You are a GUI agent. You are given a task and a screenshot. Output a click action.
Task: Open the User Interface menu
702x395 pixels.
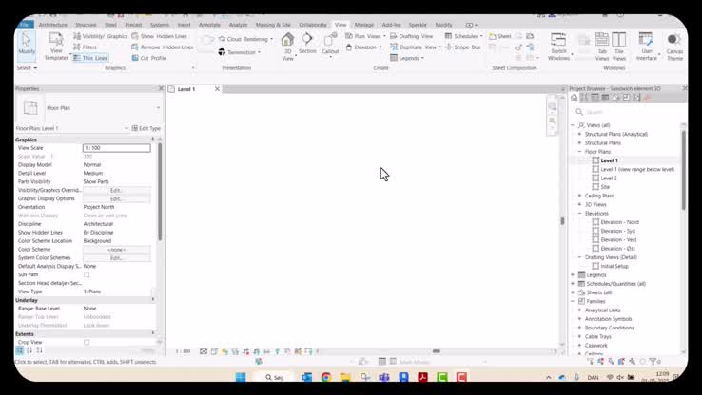(647, 46)
